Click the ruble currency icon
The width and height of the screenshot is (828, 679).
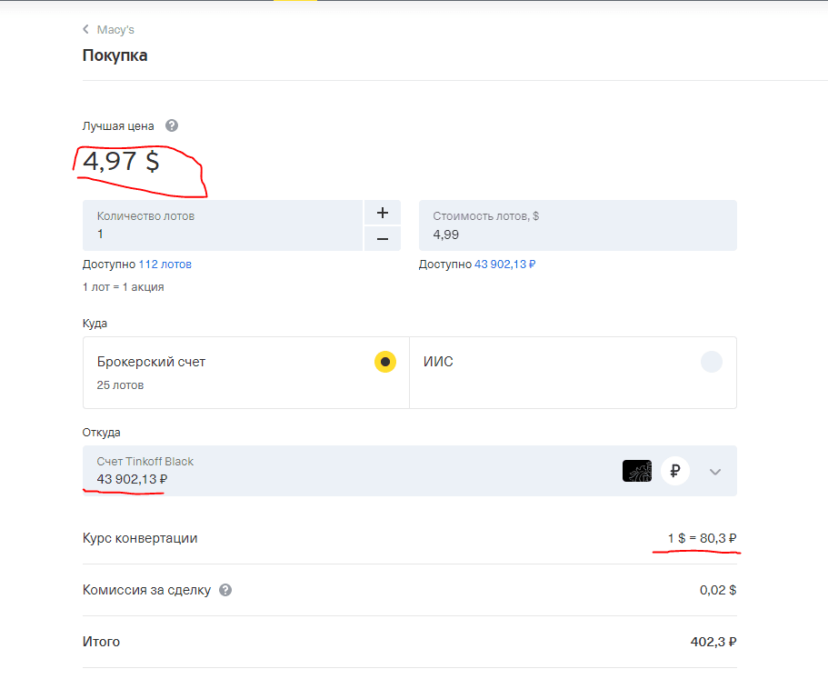pyautogui.click(x=675, y=471)
